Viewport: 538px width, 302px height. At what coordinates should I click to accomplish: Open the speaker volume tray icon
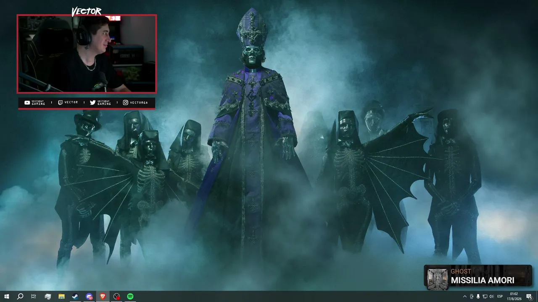tap(491, 297)
